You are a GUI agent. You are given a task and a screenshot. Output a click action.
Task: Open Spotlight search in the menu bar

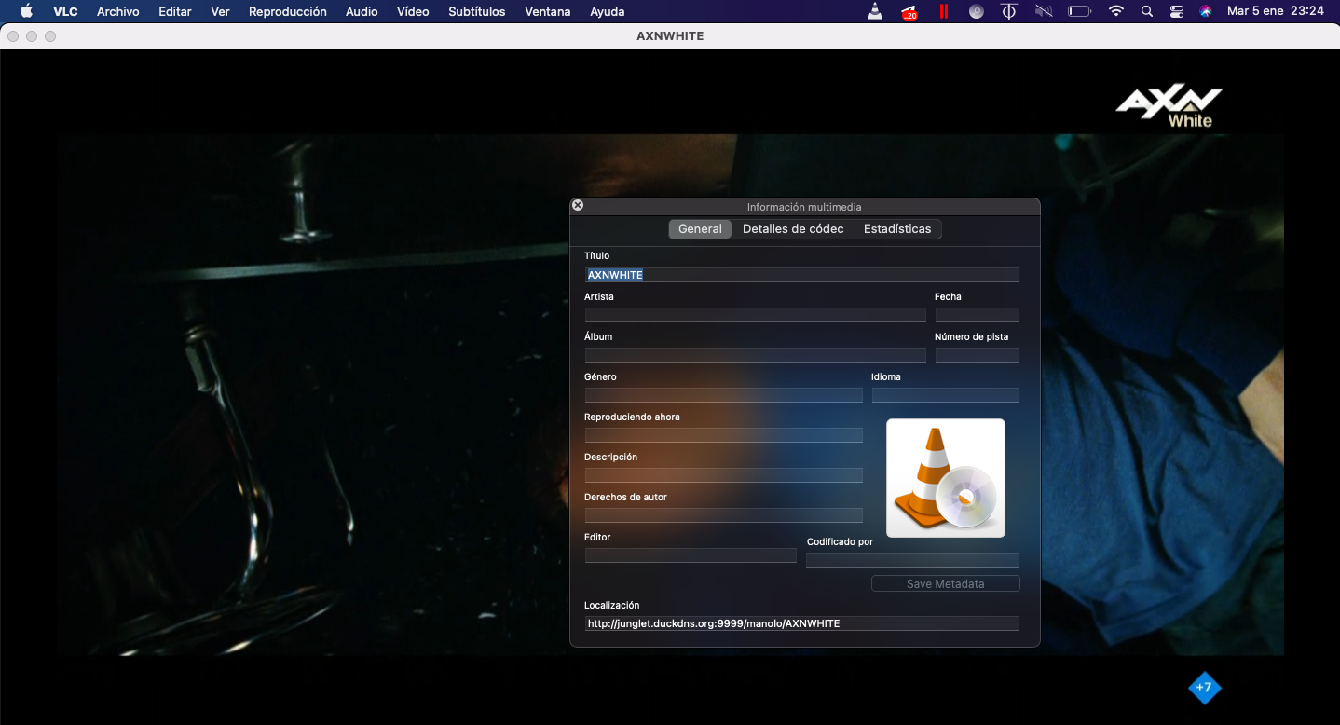pyautogui.click(x=1146, y=12)
